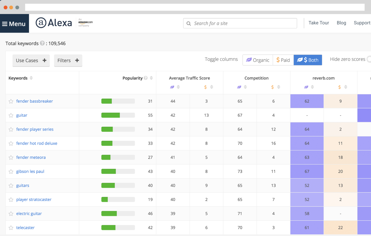Click the Alexa logo
371x236 pixels.
pos(54,23)
